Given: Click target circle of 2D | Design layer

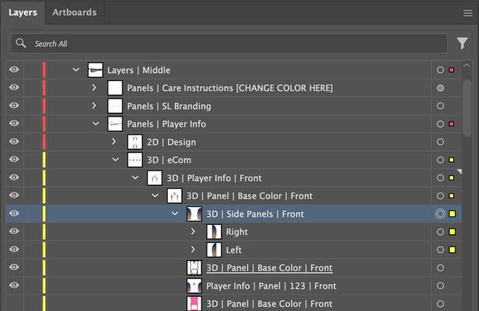Looking at the screenshot, I should click(x=440, y=142).
